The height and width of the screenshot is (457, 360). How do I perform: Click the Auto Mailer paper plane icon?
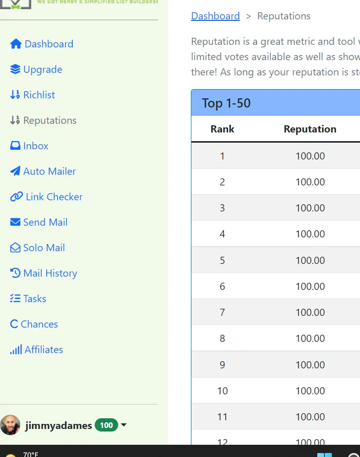tap(15, 171)
